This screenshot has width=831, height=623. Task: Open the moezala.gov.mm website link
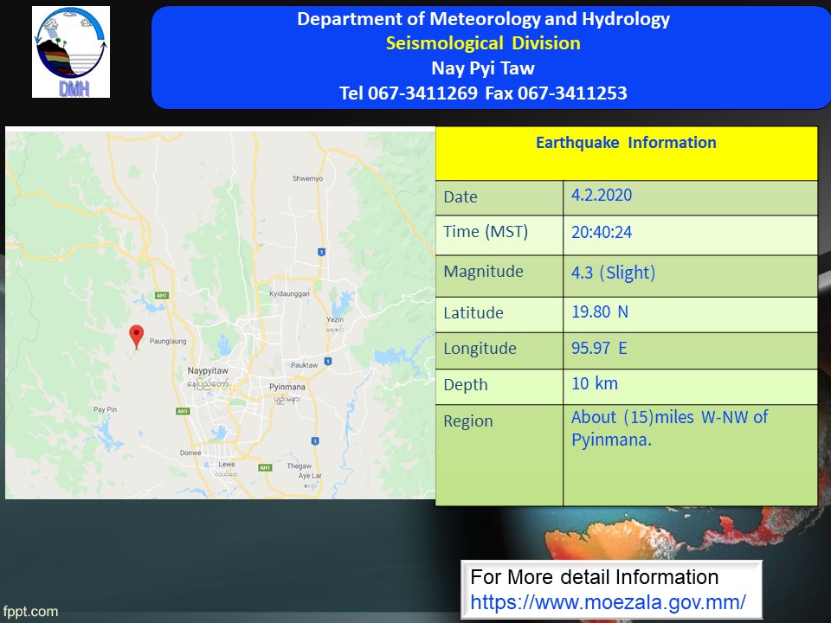609,601
